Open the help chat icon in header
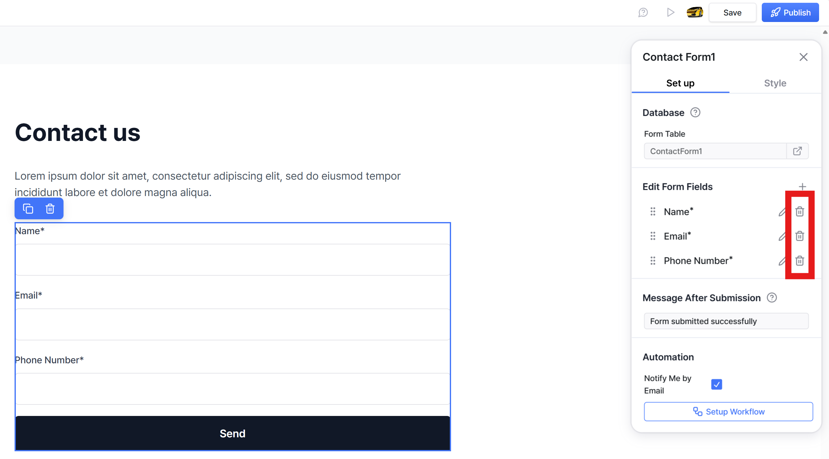This screenshot has height=459, width=829. (643, 13)
